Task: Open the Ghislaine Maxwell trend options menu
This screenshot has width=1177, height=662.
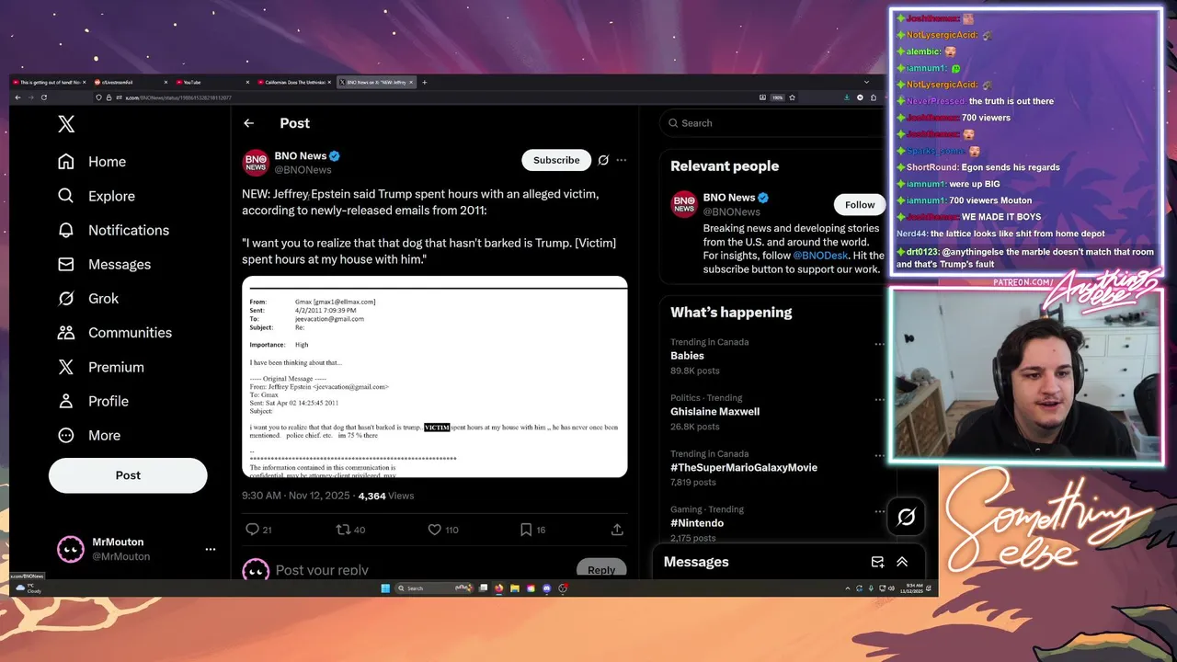Action: [879, 399]
